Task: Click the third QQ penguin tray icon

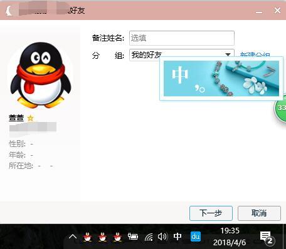Action: [x=117, y=236]
